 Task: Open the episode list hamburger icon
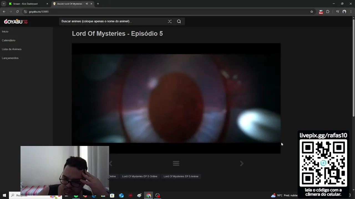tap(176, 163)
